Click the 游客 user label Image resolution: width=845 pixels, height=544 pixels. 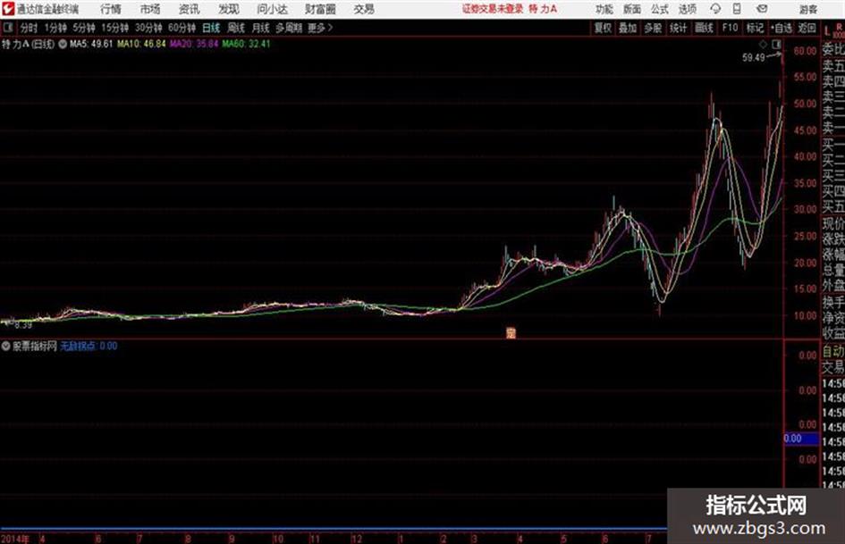(807, 9)
